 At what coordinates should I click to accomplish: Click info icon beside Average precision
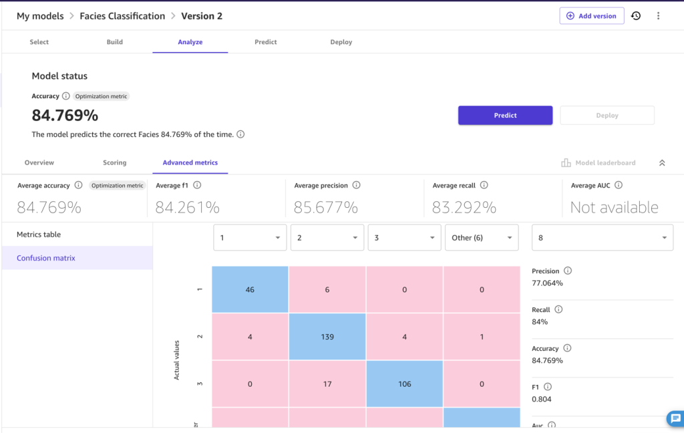(x=357, y=185)
